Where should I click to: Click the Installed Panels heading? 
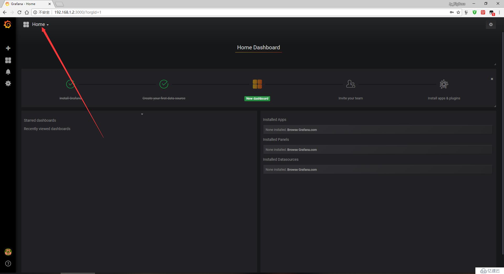pyautogui.click(x=276, y=139)
